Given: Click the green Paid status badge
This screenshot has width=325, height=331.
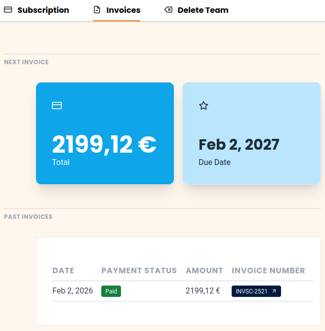Looking at the screenshot, I should [111, 291].
